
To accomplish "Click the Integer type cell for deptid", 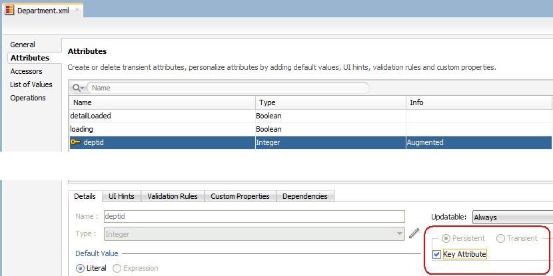I will [x=331, y=142].
